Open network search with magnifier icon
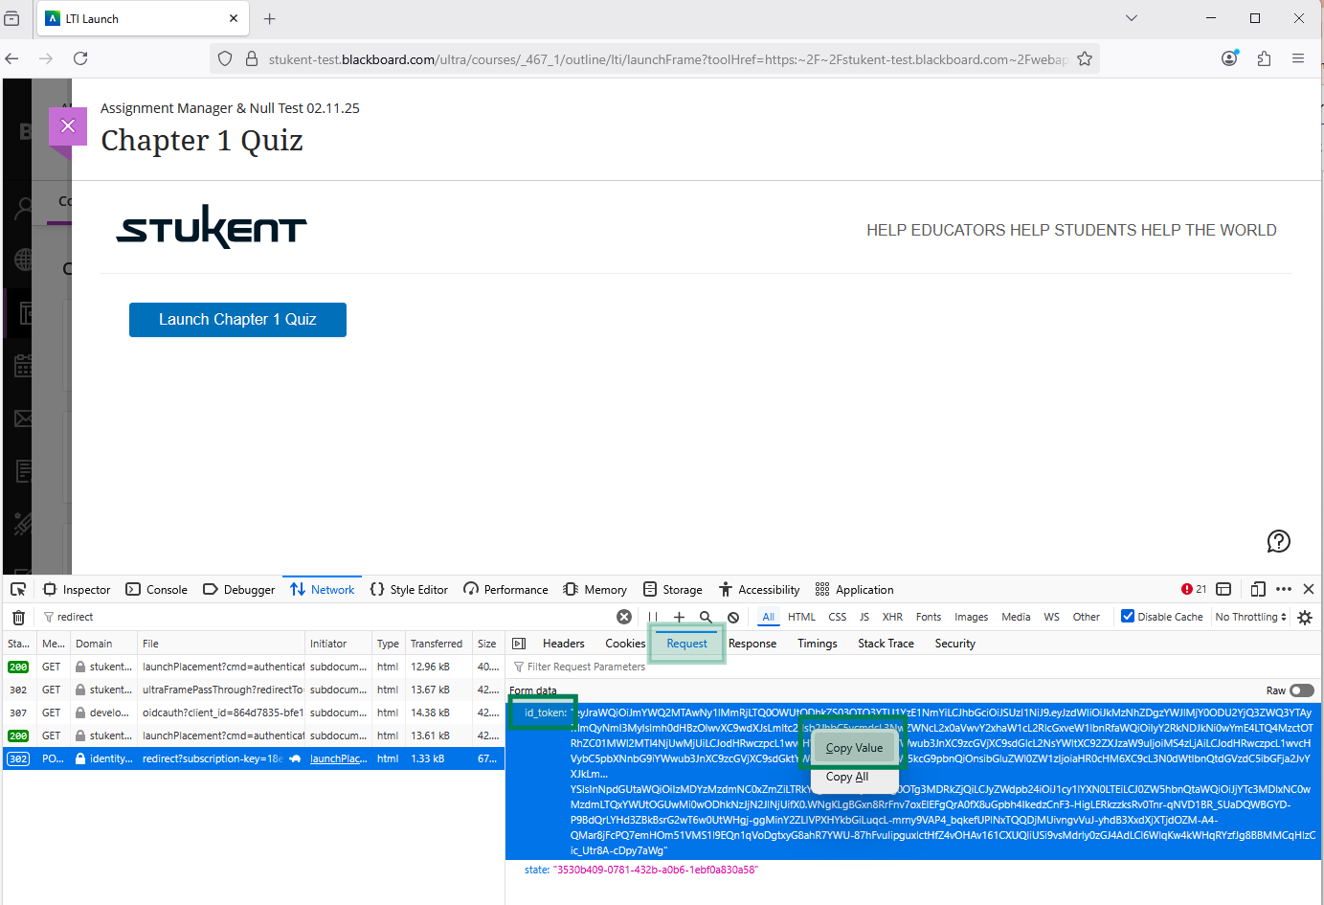1324x905 pixels. (x=706, y=617)
